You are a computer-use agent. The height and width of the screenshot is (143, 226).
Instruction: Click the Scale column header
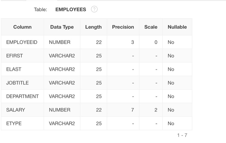coord(151,27)
